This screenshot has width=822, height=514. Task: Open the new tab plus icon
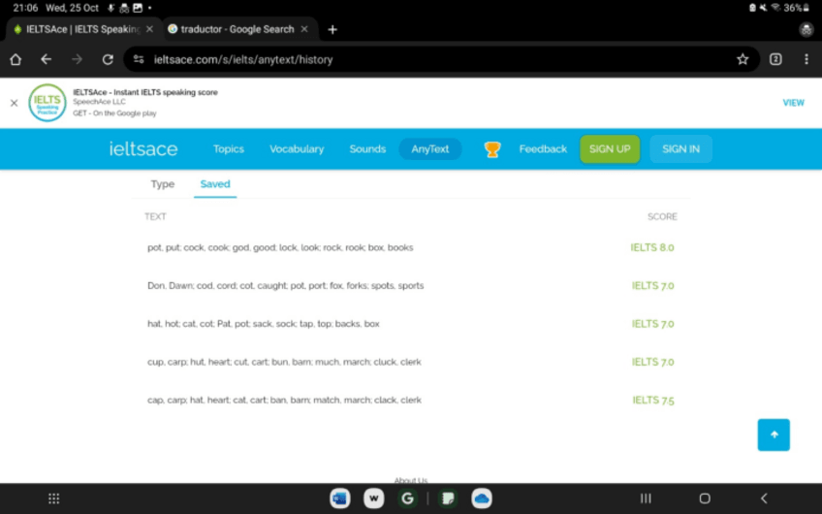point(332,29)
